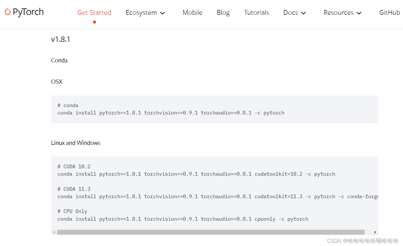Open the Tutorials page
This screenshot has width=403, height=246.
pos(256,13)
